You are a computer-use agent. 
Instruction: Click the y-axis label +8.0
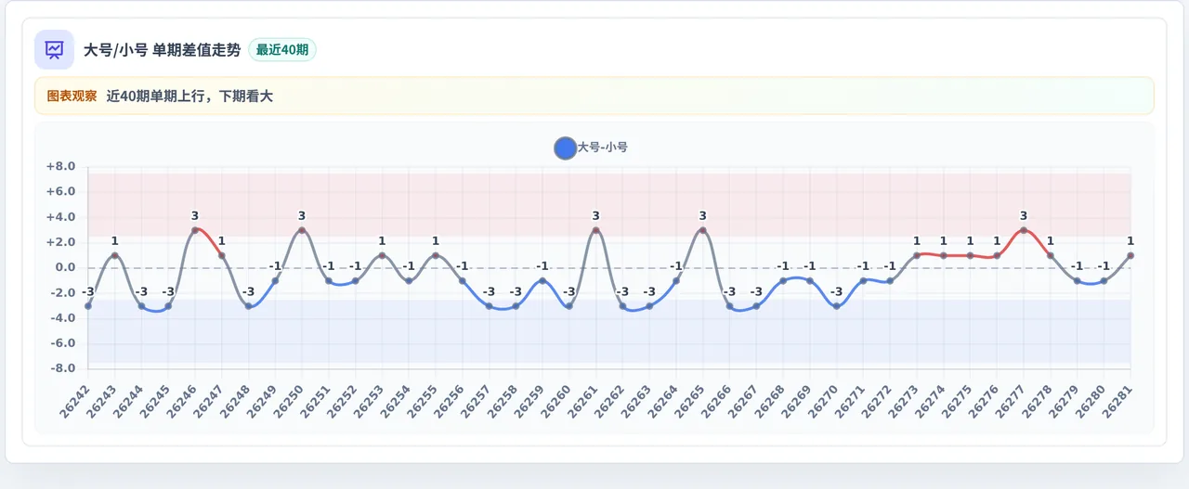point(60,167)
